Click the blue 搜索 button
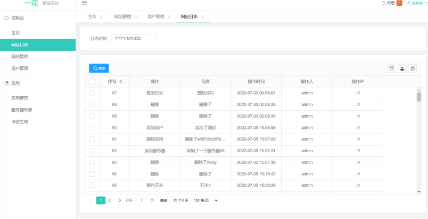The image size is (428, 219). click(99, 69)
